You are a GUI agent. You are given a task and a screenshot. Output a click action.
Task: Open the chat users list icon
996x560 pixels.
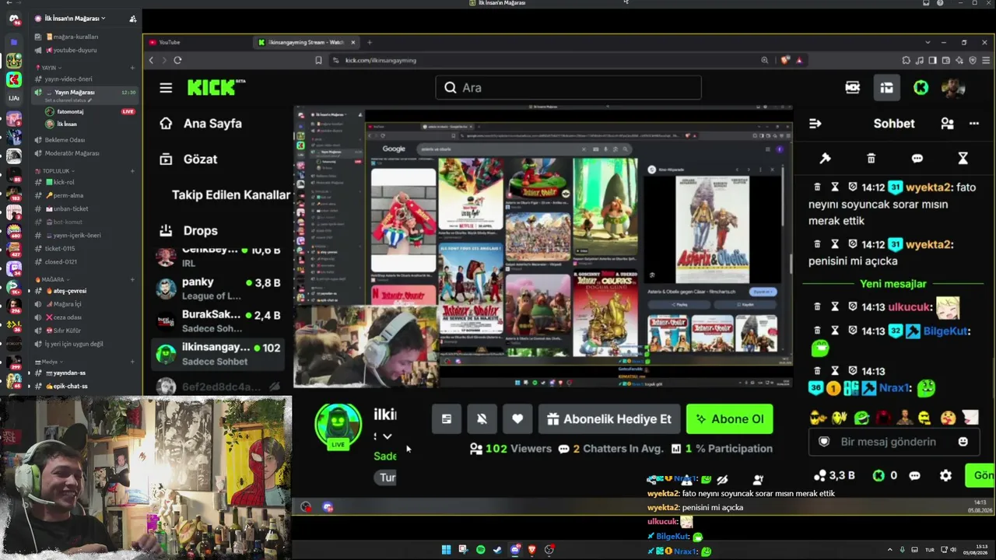(x=947, y=124)
